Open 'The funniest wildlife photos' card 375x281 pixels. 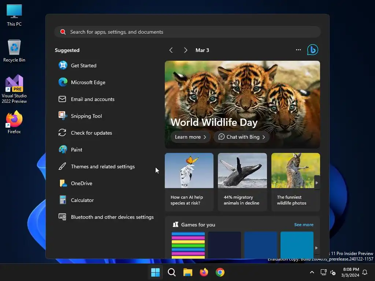point(296,182)
